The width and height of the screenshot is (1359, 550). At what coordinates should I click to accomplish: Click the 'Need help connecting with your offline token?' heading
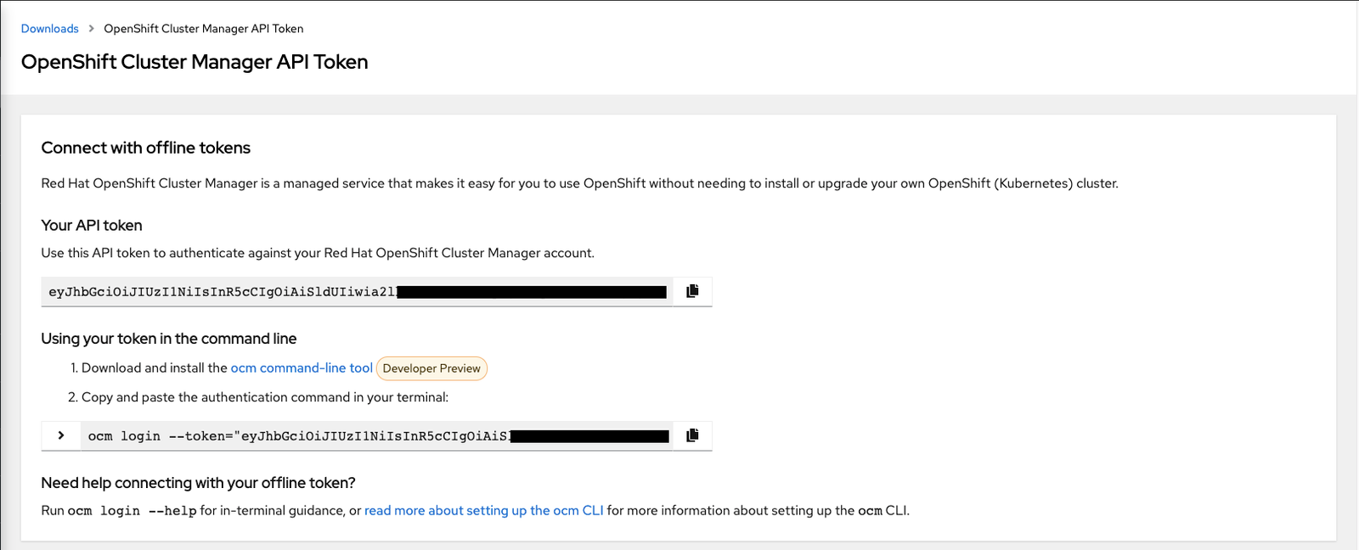pos(199,483)
